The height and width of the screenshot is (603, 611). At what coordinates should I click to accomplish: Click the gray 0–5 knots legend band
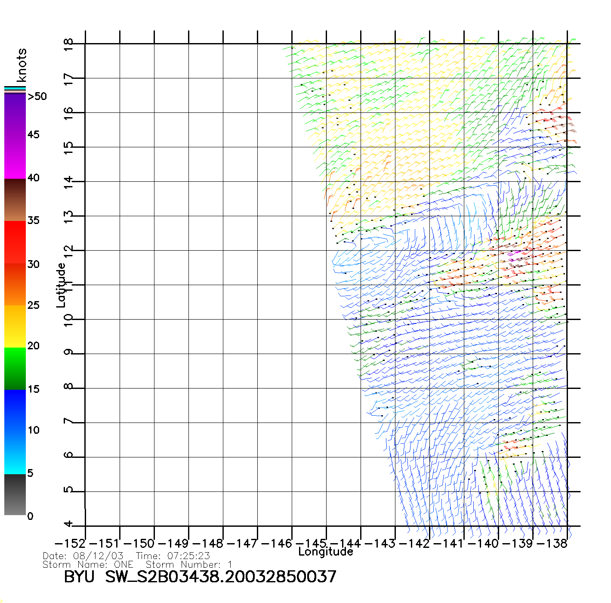[x=15, y=494]
